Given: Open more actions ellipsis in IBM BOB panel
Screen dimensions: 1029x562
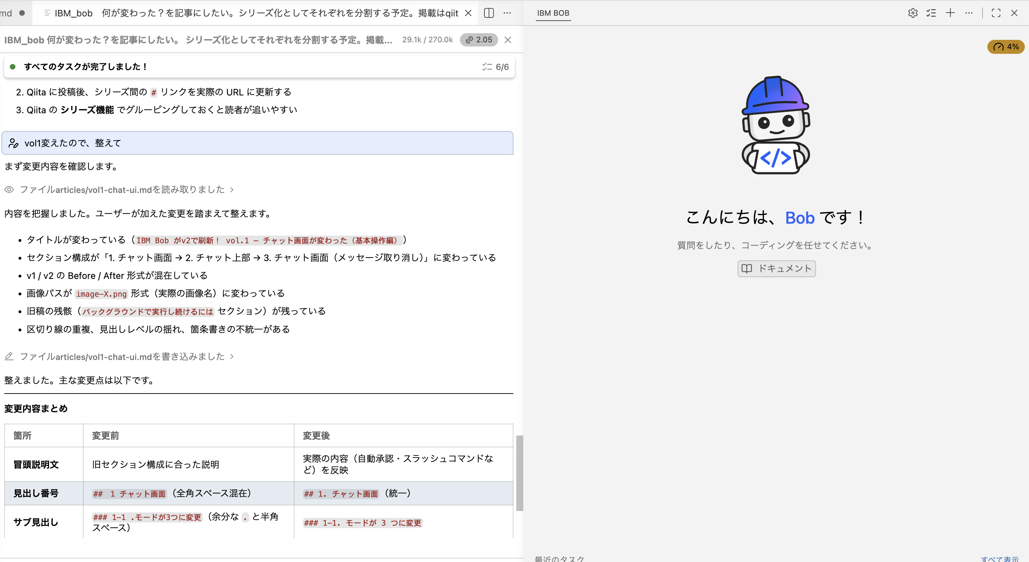Looking at the screenshot, I should [x=969, y=13].
